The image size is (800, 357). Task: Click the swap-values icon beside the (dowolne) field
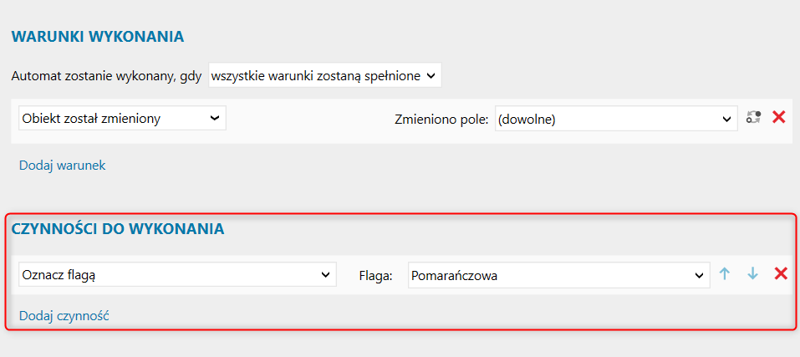[753, 118]
